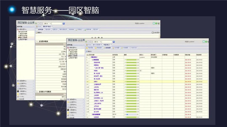
Task: Click the 编辑 button in rear window toolbar
Action: tap(39, 33)
